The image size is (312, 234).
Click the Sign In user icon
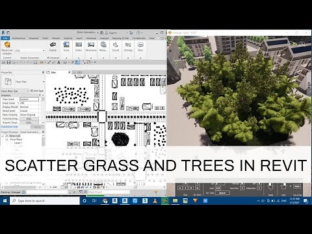107,32
